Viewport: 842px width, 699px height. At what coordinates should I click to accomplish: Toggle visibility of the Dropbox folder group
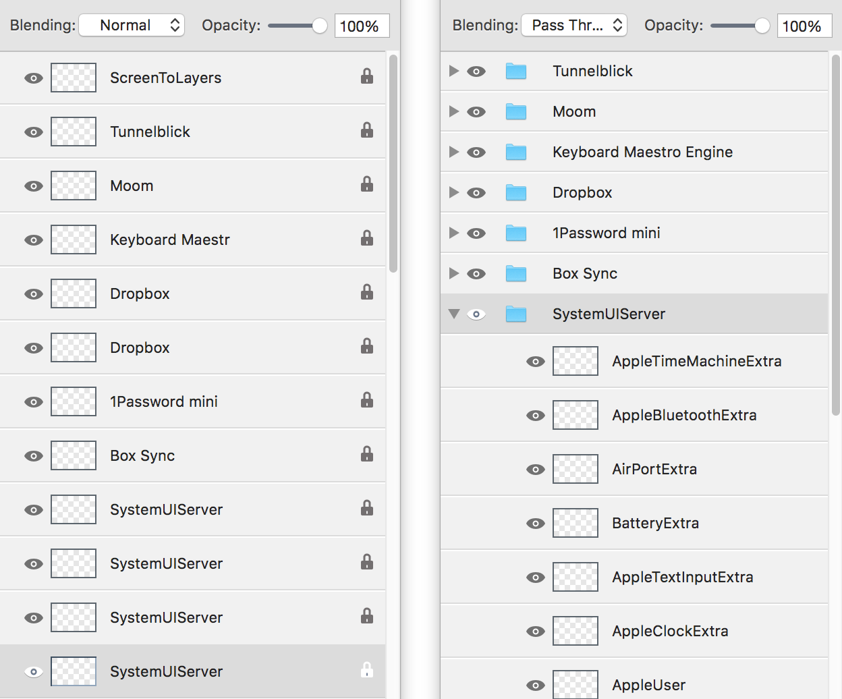476,193
